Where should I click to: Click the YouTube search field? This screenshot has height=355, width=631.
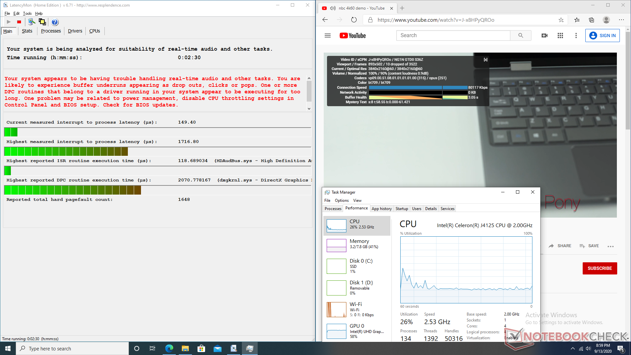[453, 35]
